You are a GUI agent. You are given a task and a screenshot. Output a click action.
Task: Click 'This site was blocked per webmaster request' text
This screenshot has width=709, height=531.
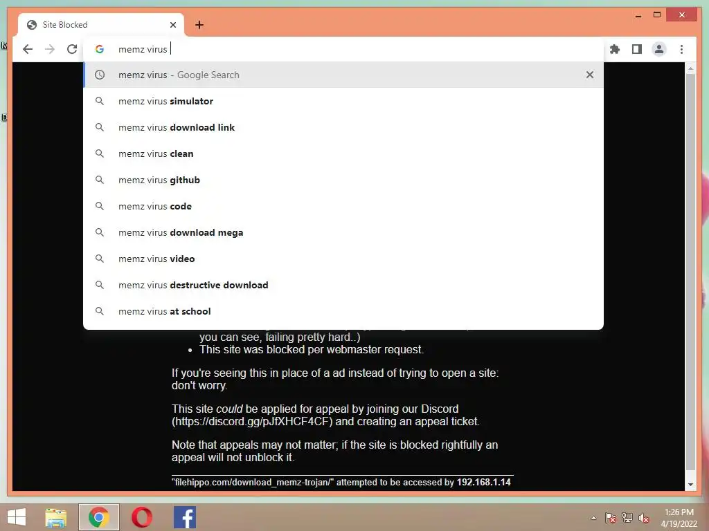312,349
